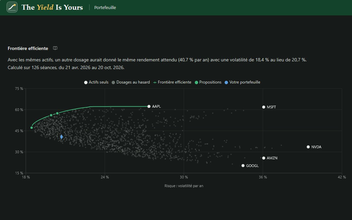The width and height of the screenshot is (352, 220).
Task: Click the "75 %" y-axis label
Action: [19, 89]
